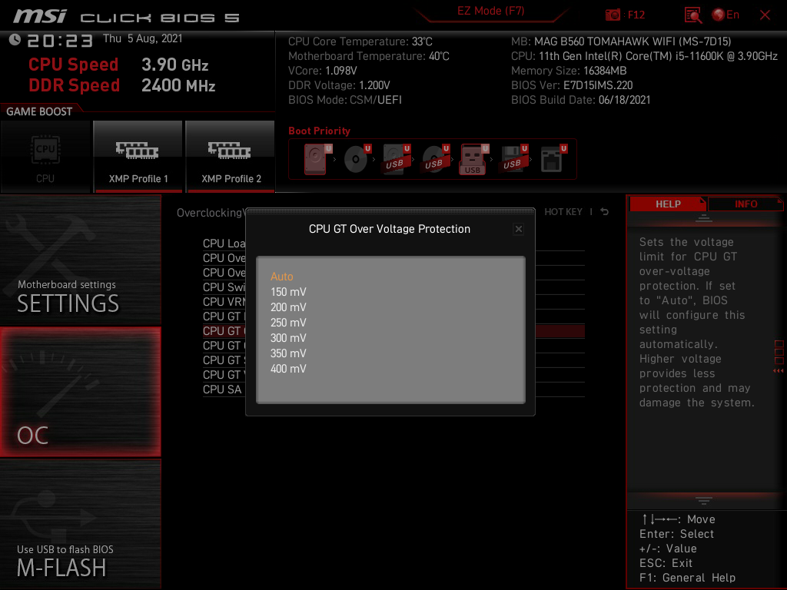Click the red arrows on the right edge
This screenshot has height=590, width=787.
coord(778,371)
